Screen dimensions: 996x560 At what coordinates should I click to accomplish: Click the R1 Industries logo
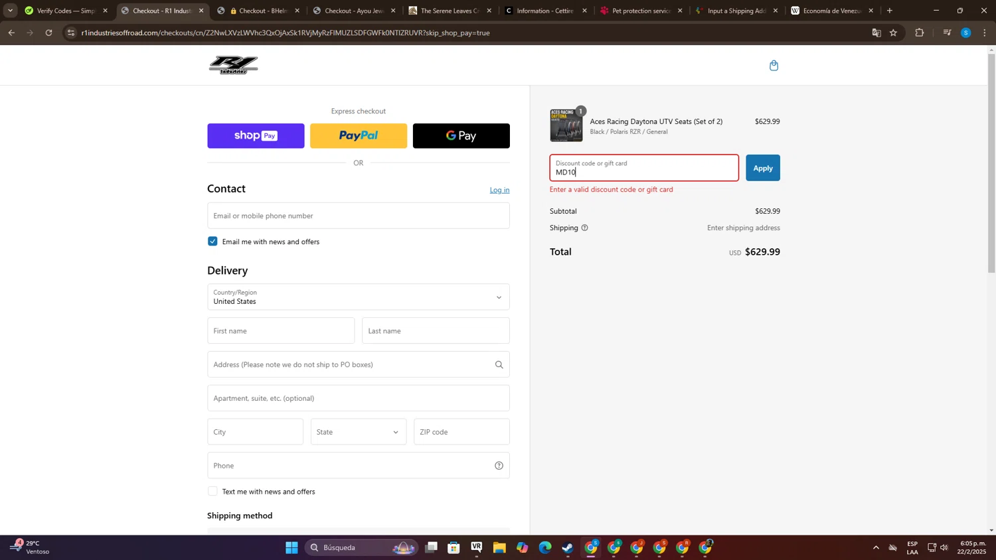233,65
